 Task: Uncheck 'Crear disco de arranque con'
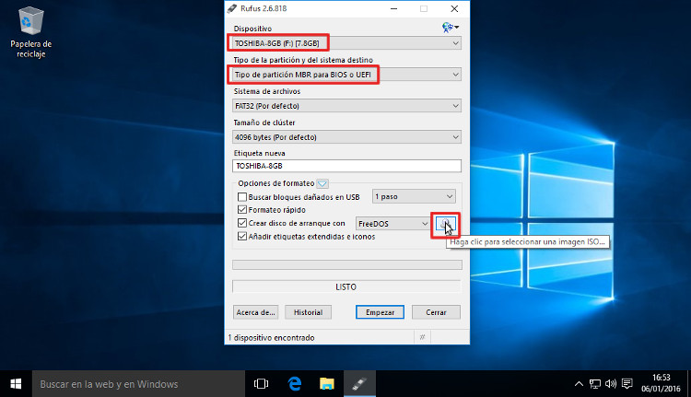tap(242, 223)
